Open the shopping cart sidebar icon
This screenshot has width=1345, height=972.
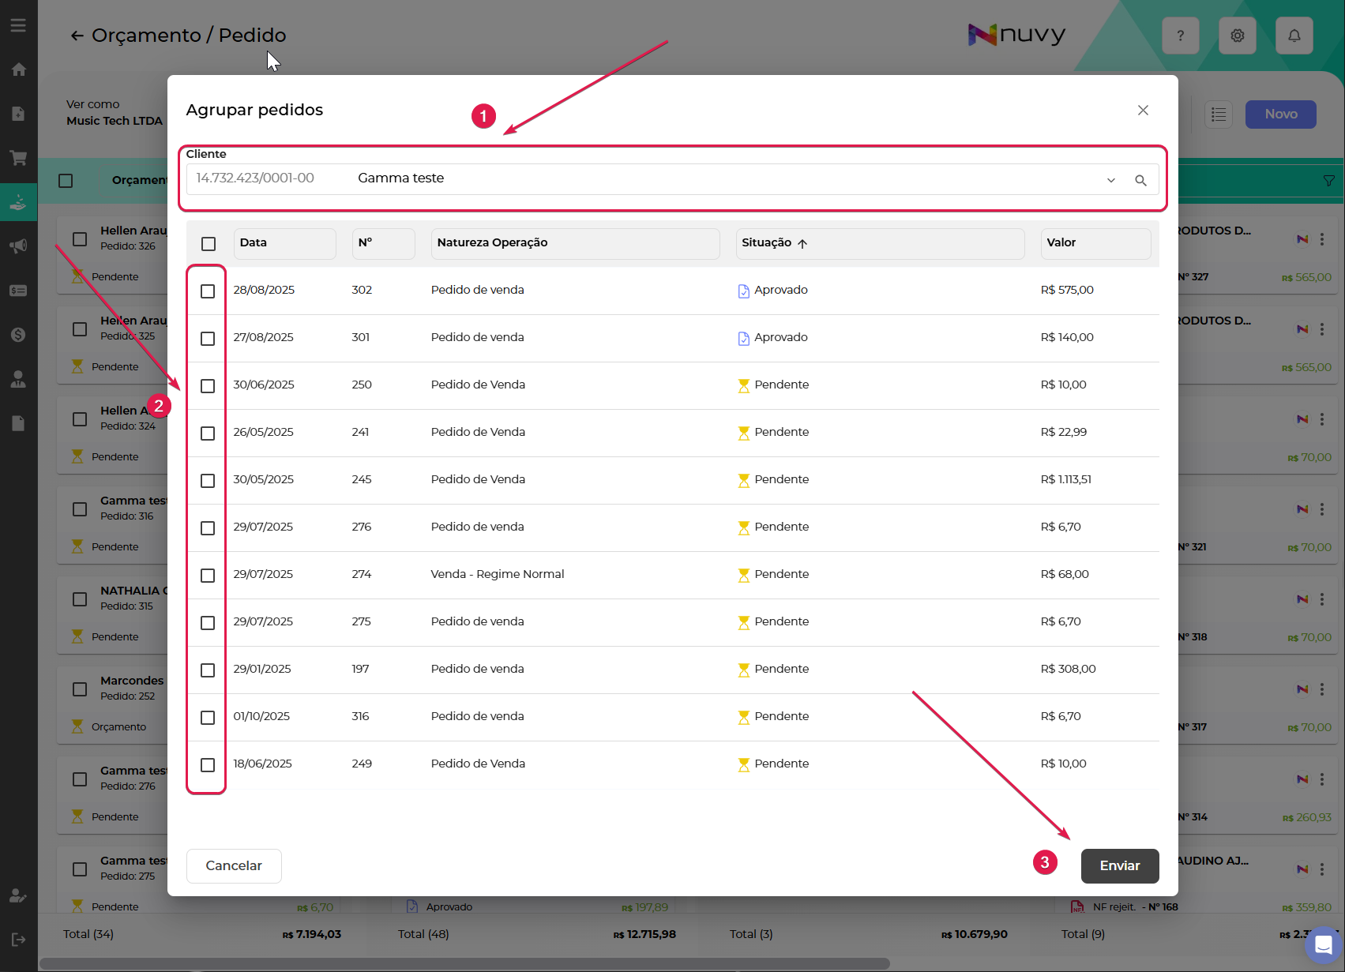click(18, 158)
